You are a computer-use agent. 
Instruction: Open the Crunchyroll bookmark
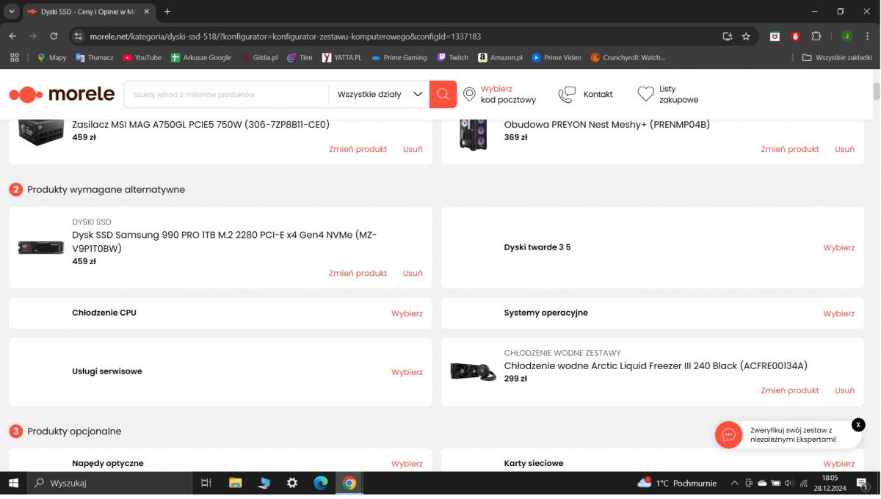pyautogui.click(x=628, y=57)
